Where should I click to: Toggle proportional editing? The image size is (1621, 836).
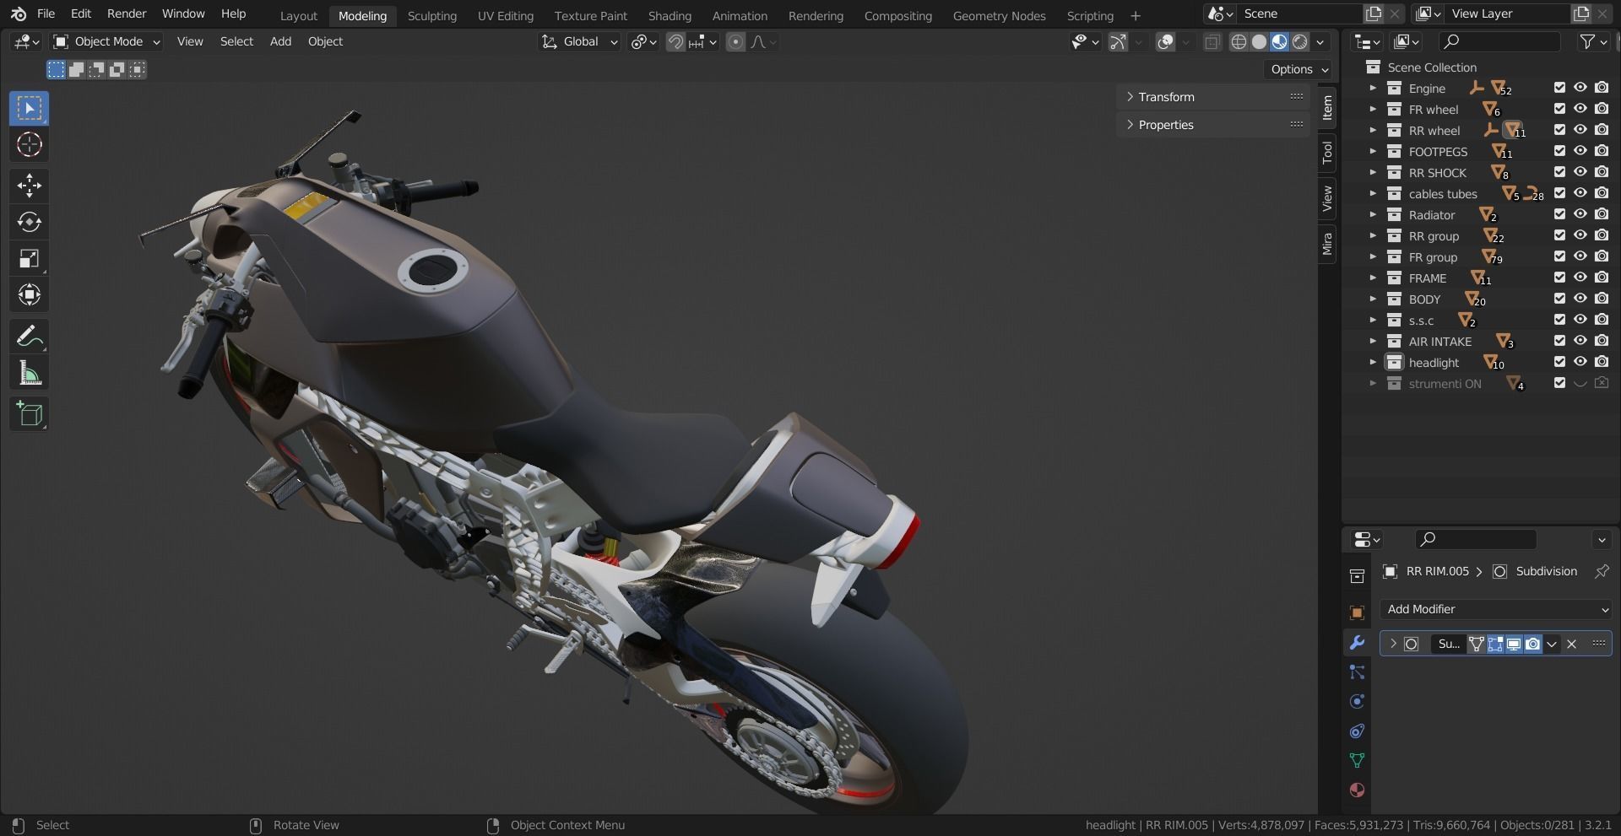click(x=735, y=42)
